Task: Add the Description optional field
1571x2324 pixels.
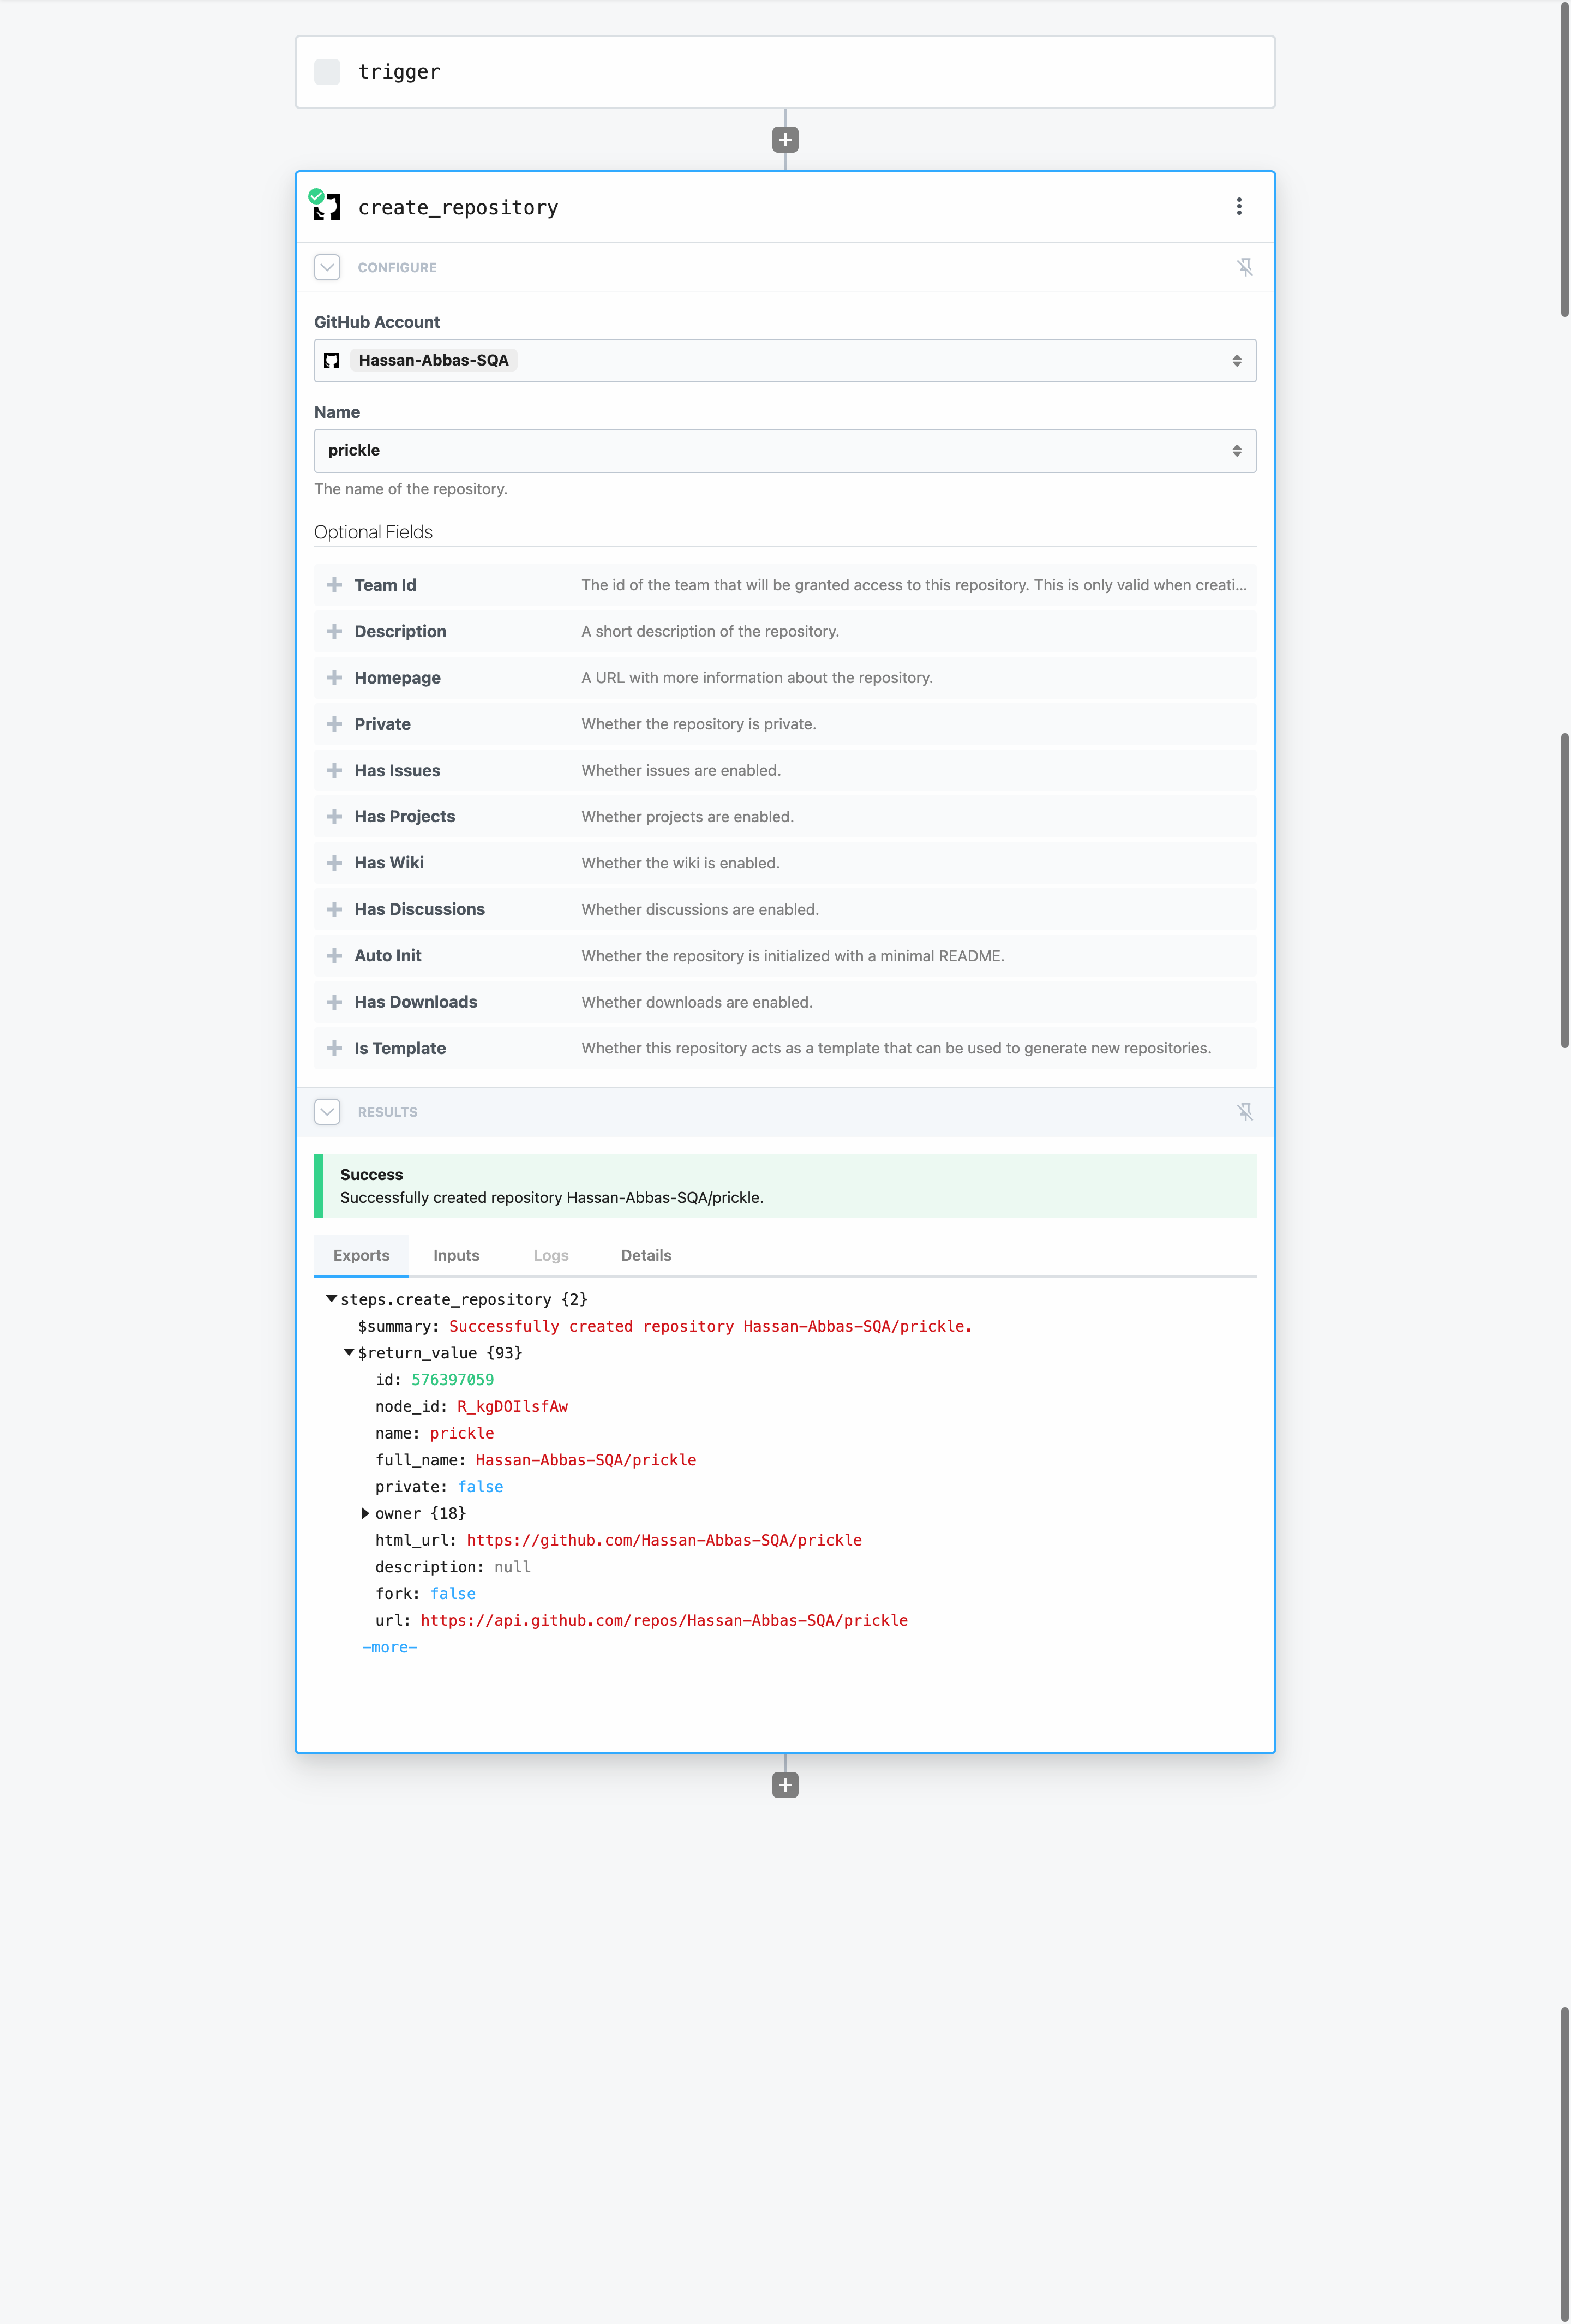Action: [334, 631]
